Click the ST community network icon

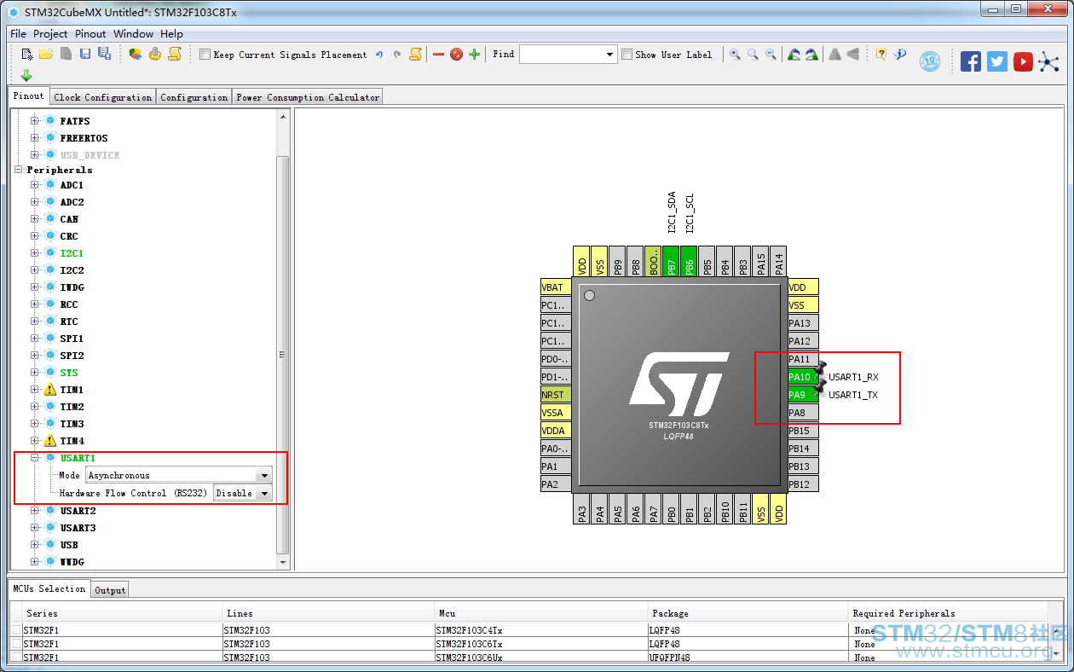click(x=1048, y=61)
